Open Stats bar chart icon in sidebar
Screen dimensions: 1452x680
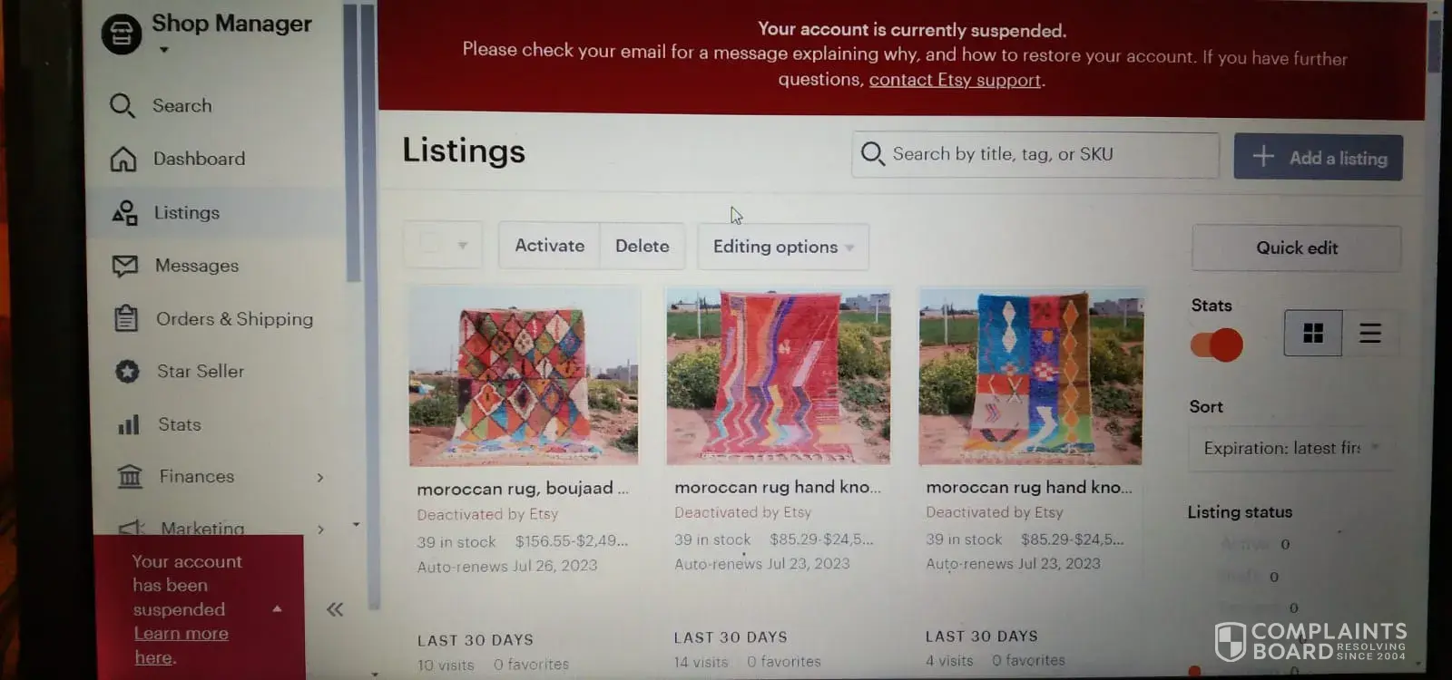point(129,424)
